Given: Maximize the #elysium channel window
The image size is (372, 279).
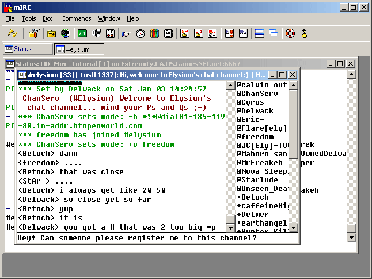Looking at the screenshot, I should click(282, 75).
